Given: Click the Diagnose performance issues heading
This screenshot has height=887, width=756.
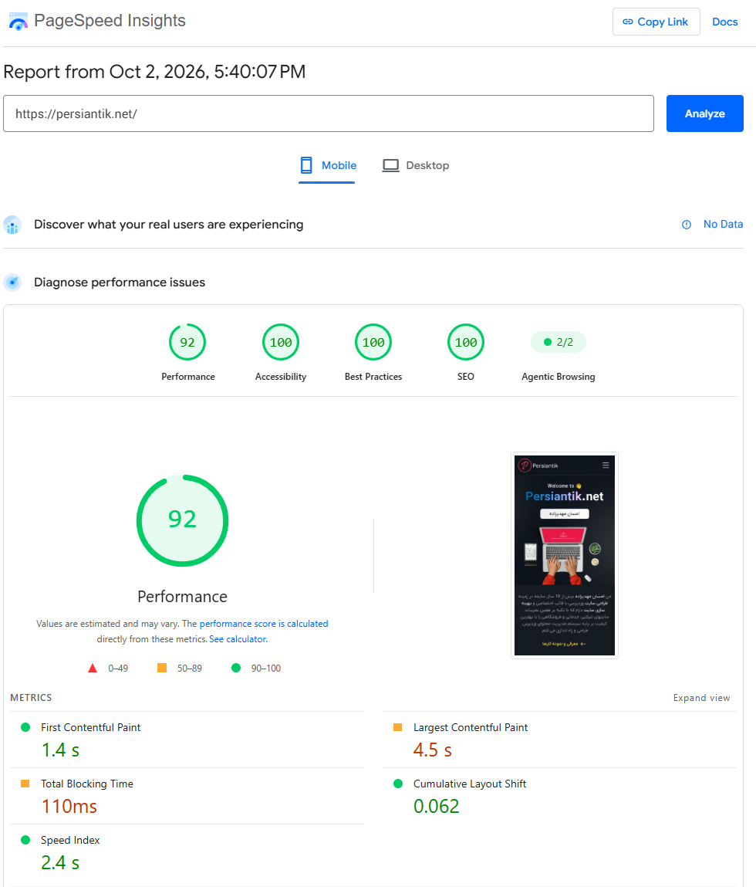Looking at the screenshot, I should point(120,283).
